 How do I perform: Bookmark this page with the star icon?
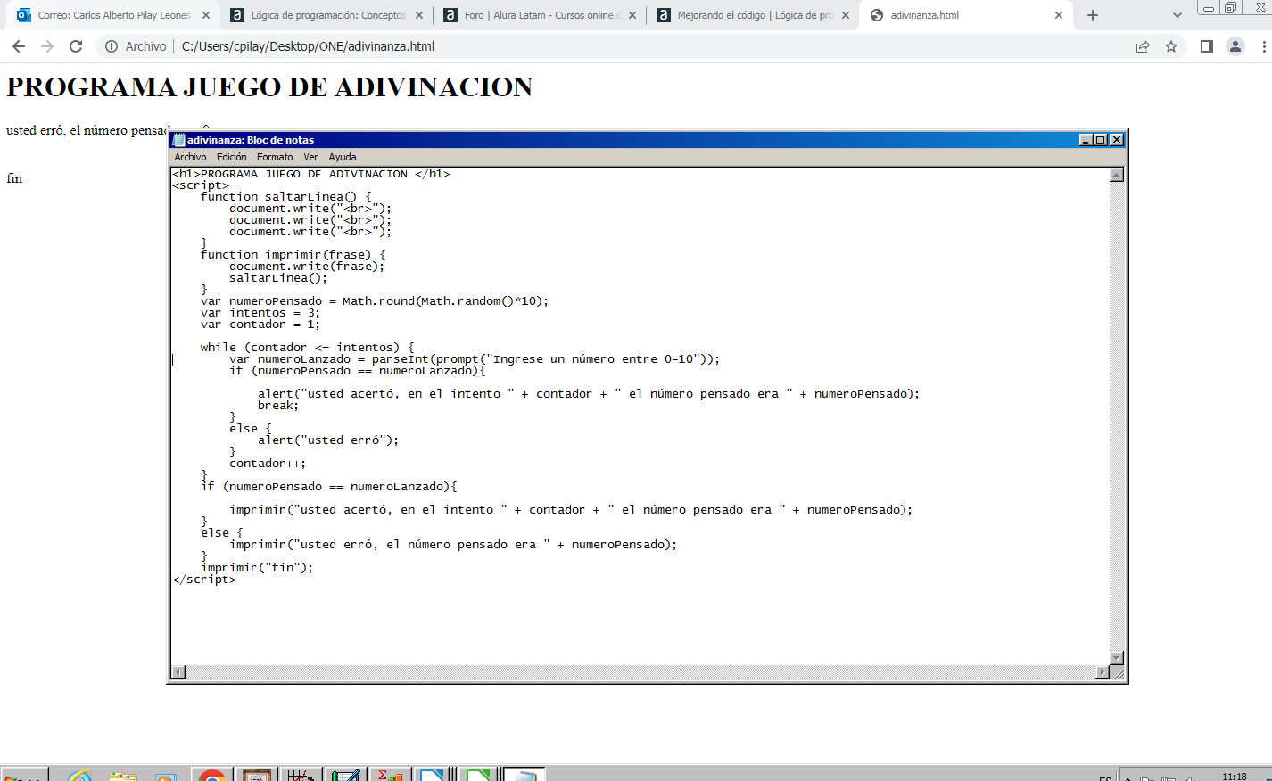click(1171, 46)
